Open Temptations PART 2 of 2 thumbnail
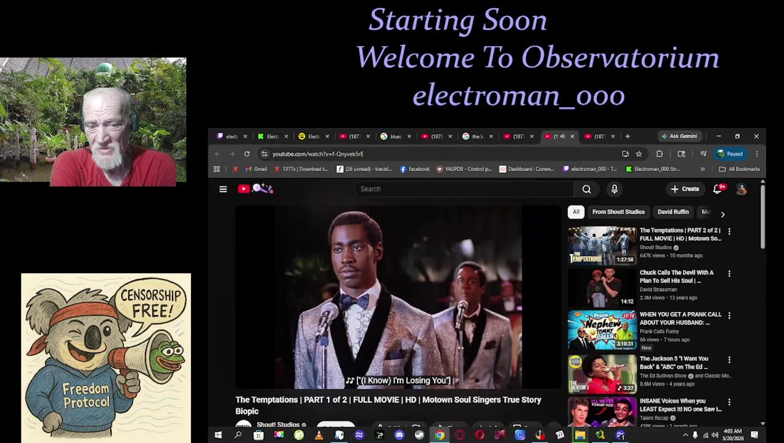784x443 pixels. click(602, 245)
